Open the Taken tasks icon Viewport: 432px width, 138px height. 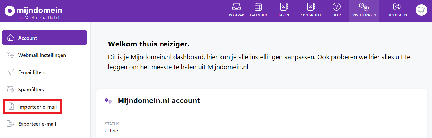click(284, 7)
